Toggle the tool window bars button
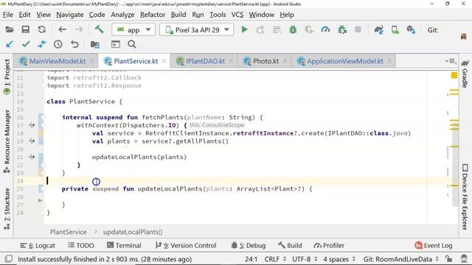 click(x=9, y=258)
